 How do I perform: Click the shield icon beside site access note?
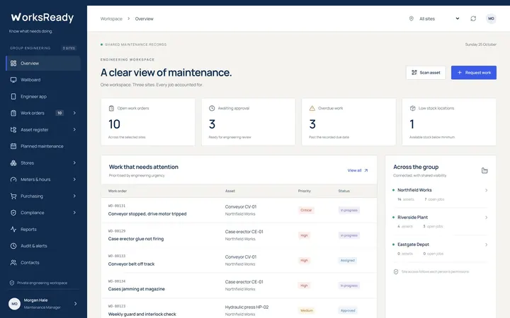(396, 271)
